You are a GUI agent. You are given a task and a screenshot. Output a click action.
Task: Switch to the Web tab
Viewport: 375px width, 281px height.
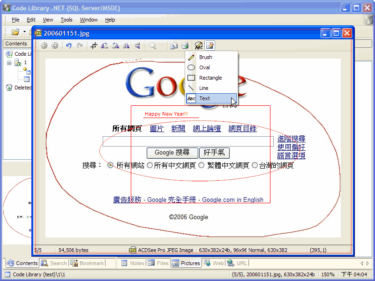pyautogui.click(x=214, y=263)
